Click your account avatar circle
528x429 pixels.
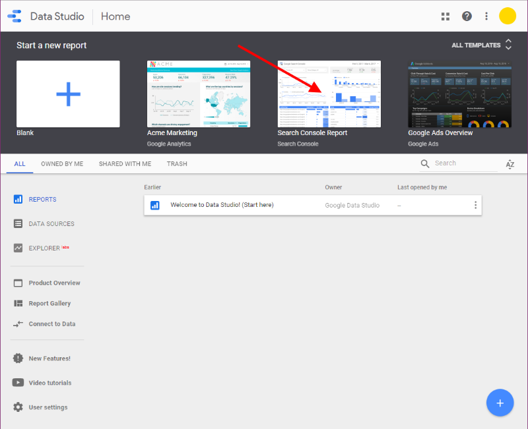(508, 16)
